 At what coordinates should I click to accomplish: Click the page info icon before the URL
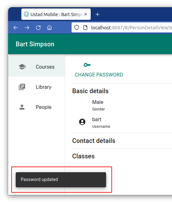coord(85,27)
